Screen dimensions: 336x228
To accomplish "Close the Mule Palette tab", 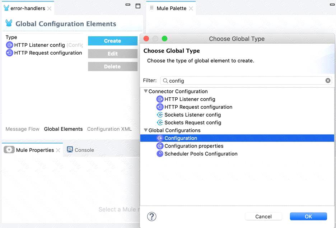I will pyautogui.click(x=191, y=9).
